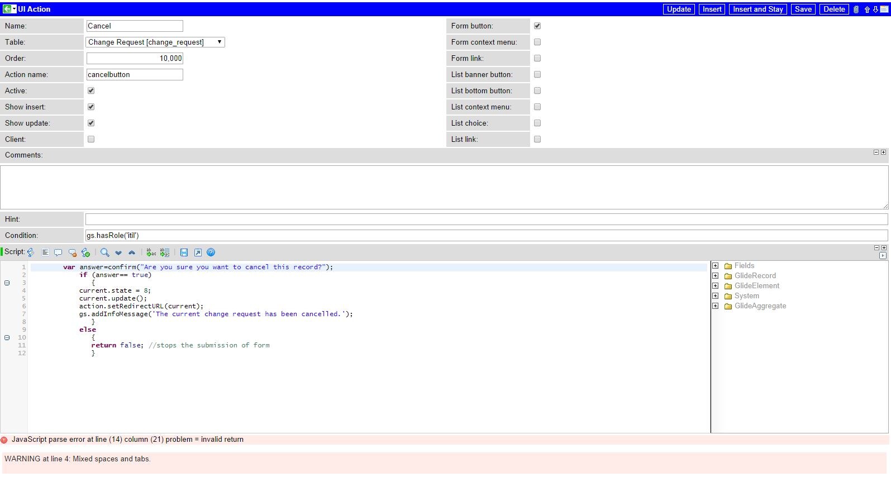This screenshot has height=477, width=891.
Task: Toggle the script syntax highlighting editor icon
Action: (31, 252)
